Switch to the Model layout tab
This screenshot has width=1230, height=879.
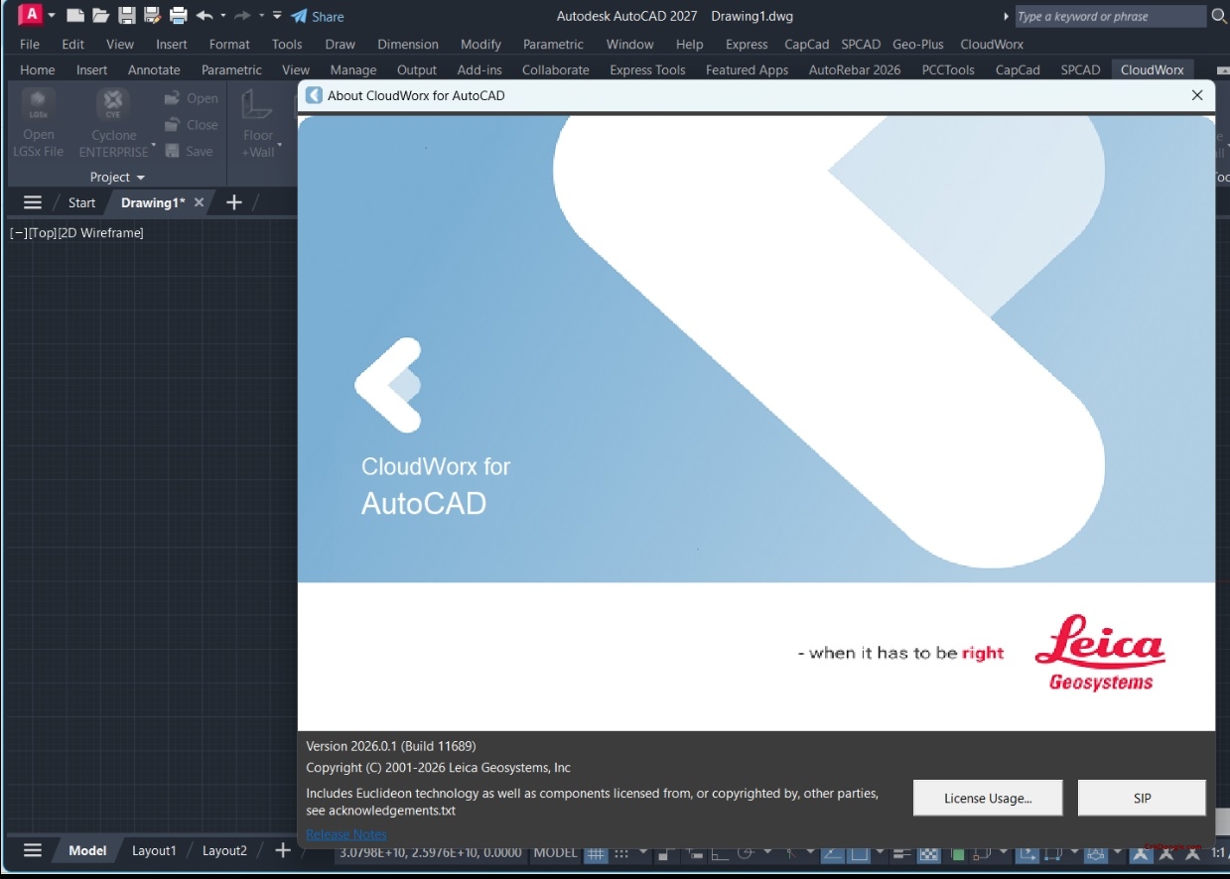[x=87, y=850]
